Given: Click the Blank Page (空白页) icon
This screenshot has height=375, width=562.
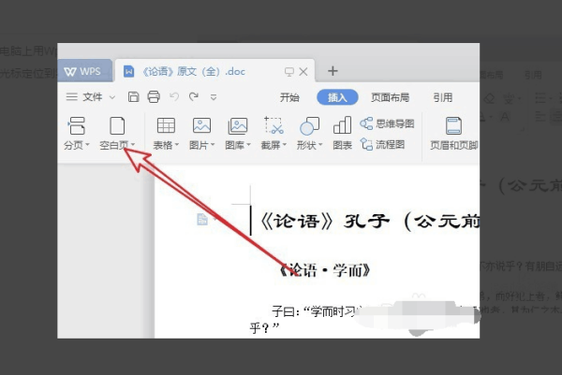Looking at the screenshot, I should (117, 126).
